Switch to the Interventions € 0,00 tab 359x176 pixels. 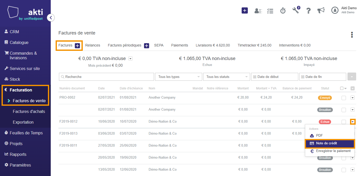[295, 45]
